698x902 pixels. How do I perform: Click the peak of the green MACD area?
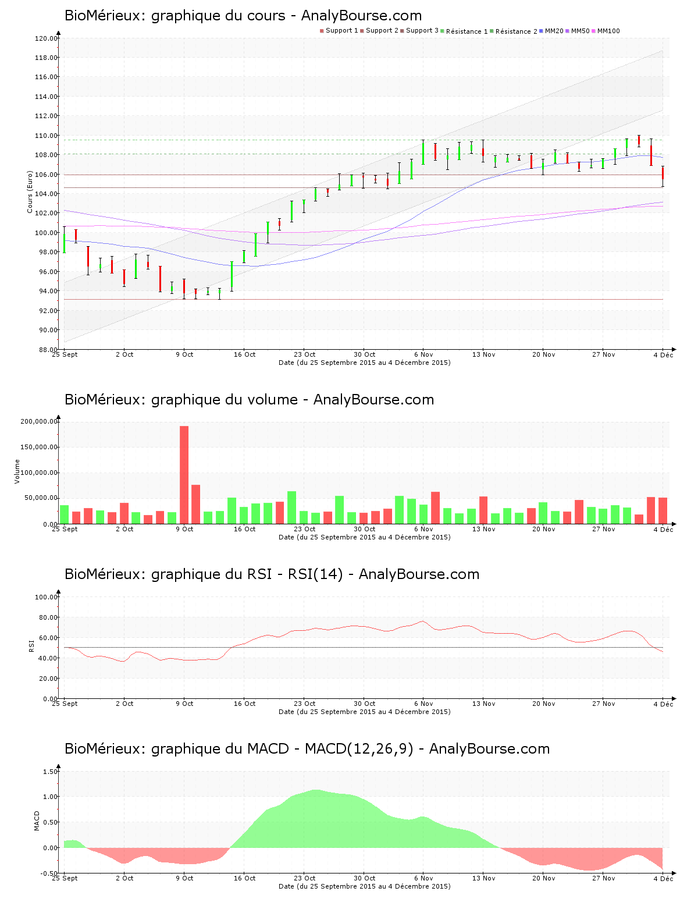click(x=315, y=790)
